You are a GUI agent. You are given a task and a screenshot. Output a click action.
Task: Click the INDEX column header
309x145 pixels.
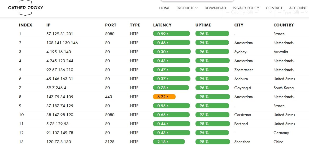point(25,25)
